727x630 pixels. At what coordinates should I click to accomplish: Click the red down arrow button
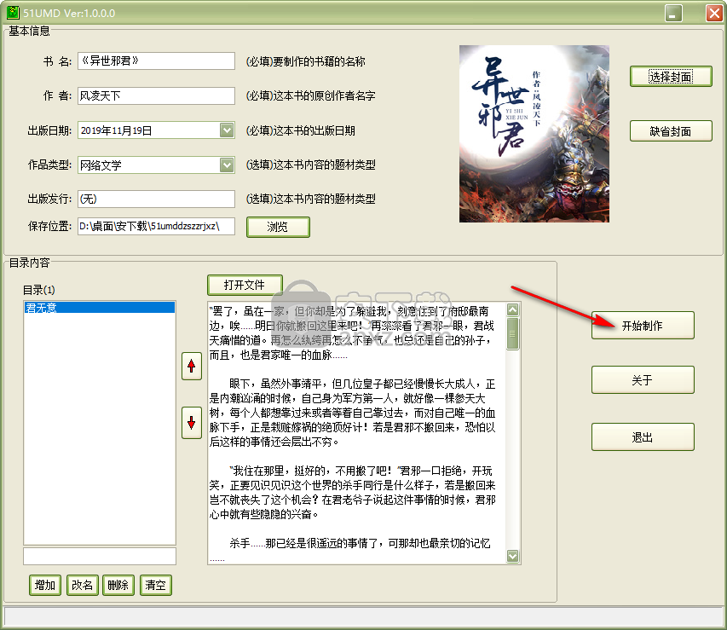192,423
